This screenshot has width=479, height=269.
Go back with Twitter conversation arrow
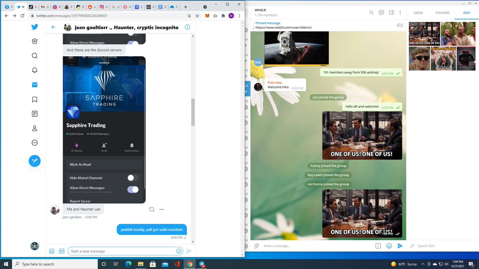pos(53,27)
